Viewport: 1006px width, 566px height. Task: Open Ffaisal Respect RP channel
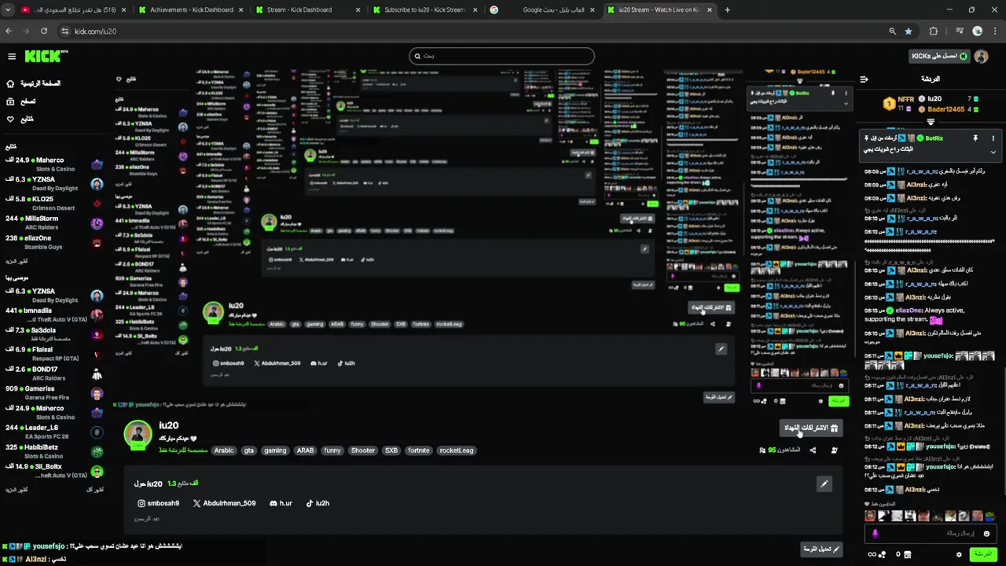(53, 354)
